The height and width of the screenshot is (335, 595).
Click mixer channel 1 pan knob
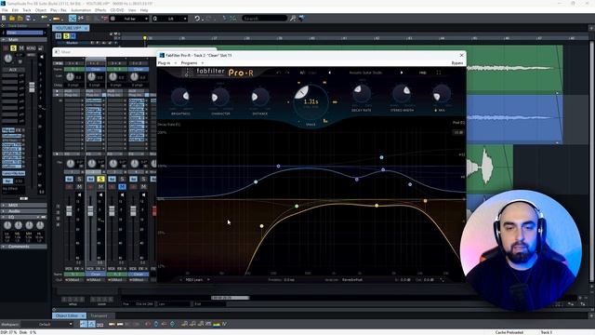pyautogui.click(x=71, y=164)
